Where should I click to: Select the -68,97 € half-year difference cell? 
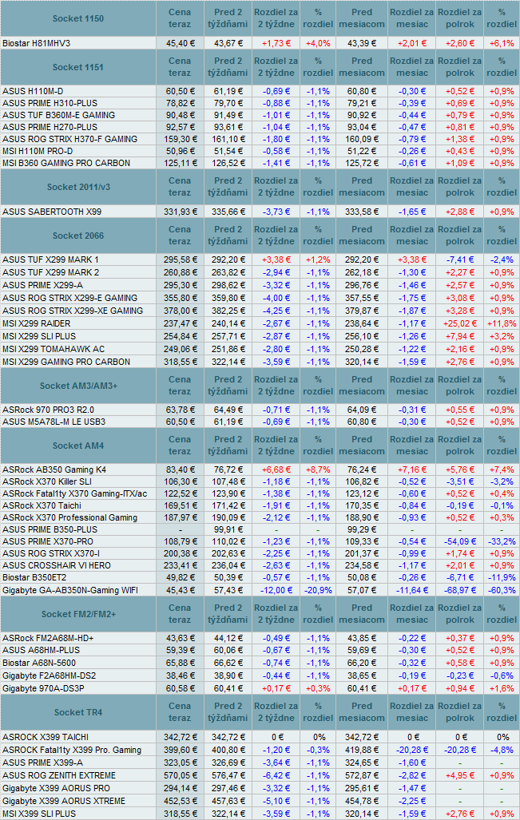click(x=459, y=590)
